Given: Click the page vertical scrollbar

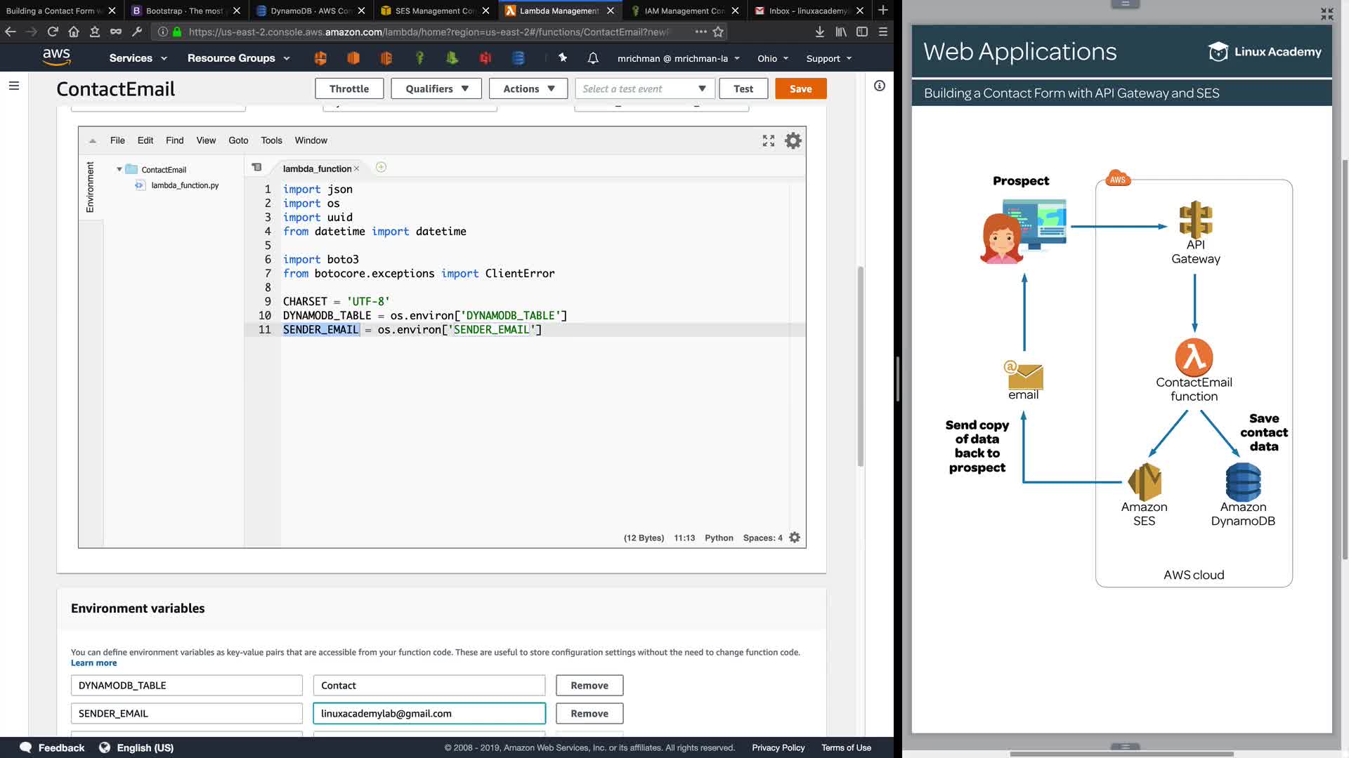Looking at the screenshot, I should pyautogui.click(x=860, y=365).
